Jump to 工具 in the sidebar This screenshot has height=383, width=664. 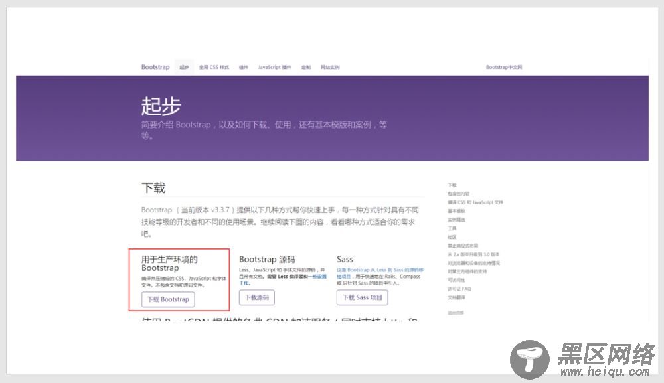pyautogui.click(x=452, y=228)
